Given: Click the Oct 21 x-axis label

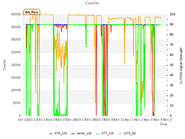Looking at the screenshot, I should click(x=23, y=120).
